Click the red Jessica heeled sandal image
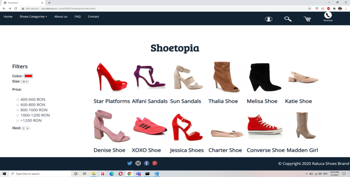 tap(187, 127)
